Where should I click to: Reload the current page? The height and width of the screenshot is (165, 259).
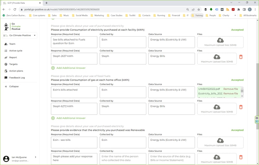(x=15, y=9)
